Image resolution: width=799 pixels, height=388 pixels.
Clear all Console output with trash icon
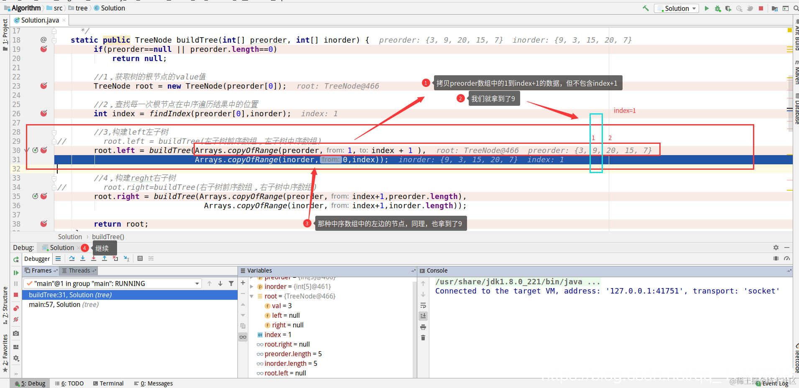click(x=423, y=338)
